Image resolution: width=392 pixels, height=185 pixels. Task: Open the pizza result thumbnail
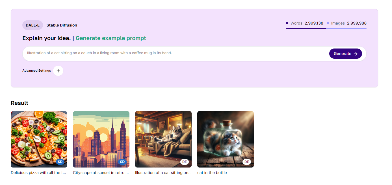39,139
